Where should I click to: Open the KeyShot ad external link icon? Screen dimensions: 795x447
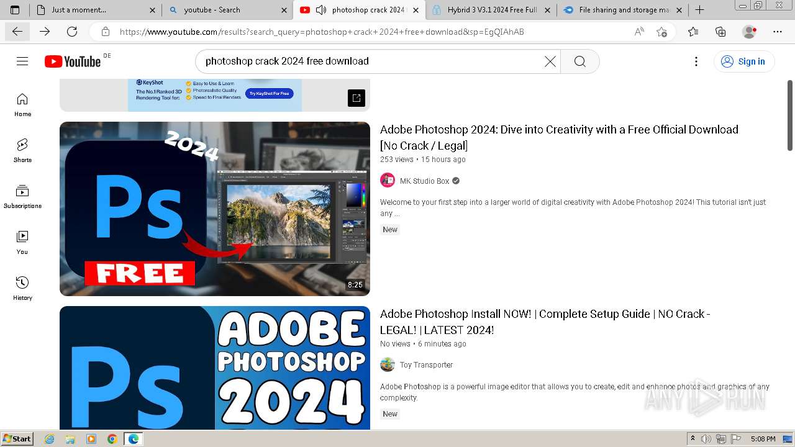coord(357,97)
